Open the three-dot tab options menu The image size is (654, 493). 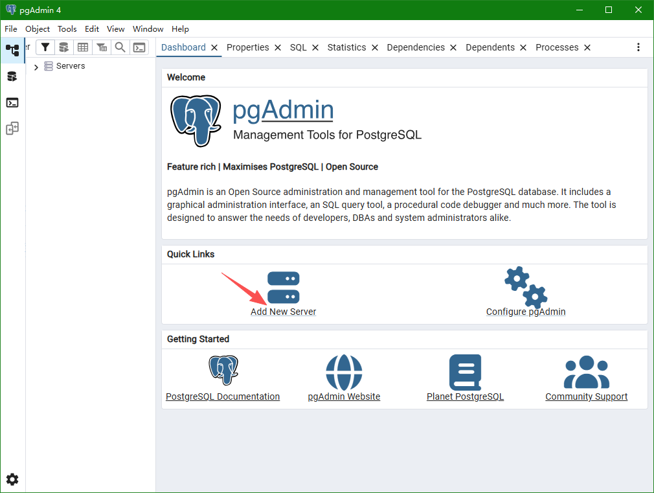(x=638, y=47)
